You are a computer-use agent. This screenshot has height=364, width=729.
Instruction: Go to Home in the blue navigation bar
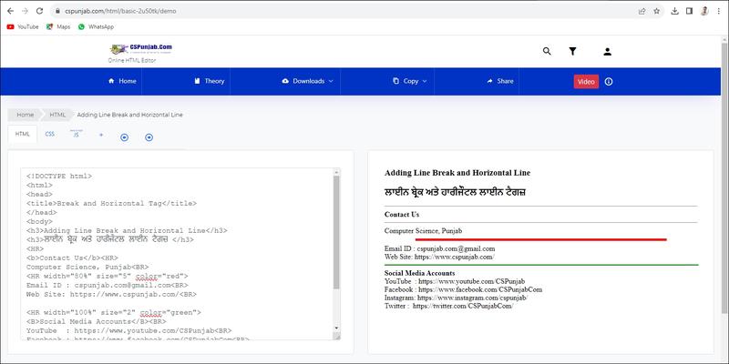point(122,81)
